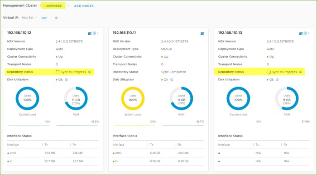Click 57.68% RAM value on node 192.168.110.13
This screenshot has height=175, width=317.
tap(306, 122)
